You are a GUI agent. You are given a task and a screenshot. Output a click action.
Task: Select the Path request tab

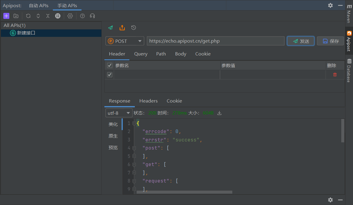[x=161, y=54]
